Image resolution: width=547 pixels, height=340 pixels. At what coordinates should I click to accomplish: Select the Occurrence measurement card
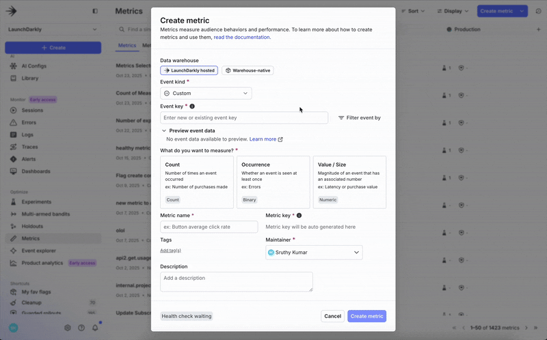(x=273, y=182)
